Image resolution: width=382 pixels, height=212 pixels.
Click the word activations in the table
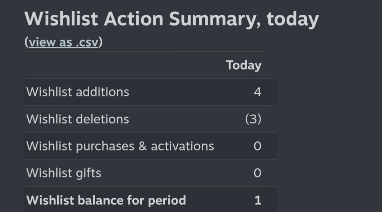[x=182, y=146]
